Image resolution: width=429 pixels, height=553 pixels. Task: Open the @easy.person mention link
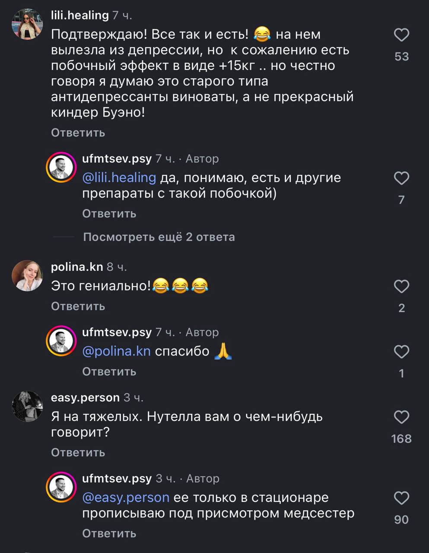click(126, 497)
